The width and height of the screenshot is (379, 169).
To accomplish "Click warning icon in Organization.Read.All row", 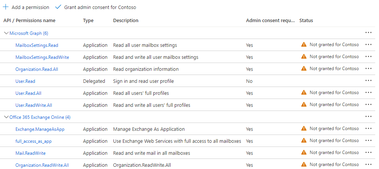I will [304, 69].
